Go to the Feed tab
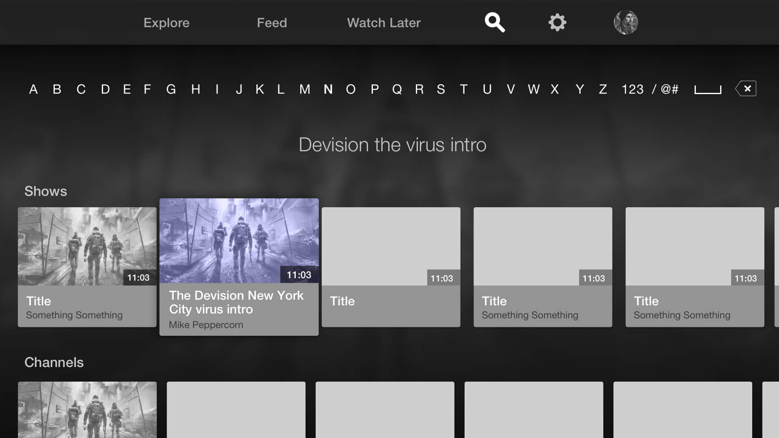The image size is (779, 438). coord(272,23)
